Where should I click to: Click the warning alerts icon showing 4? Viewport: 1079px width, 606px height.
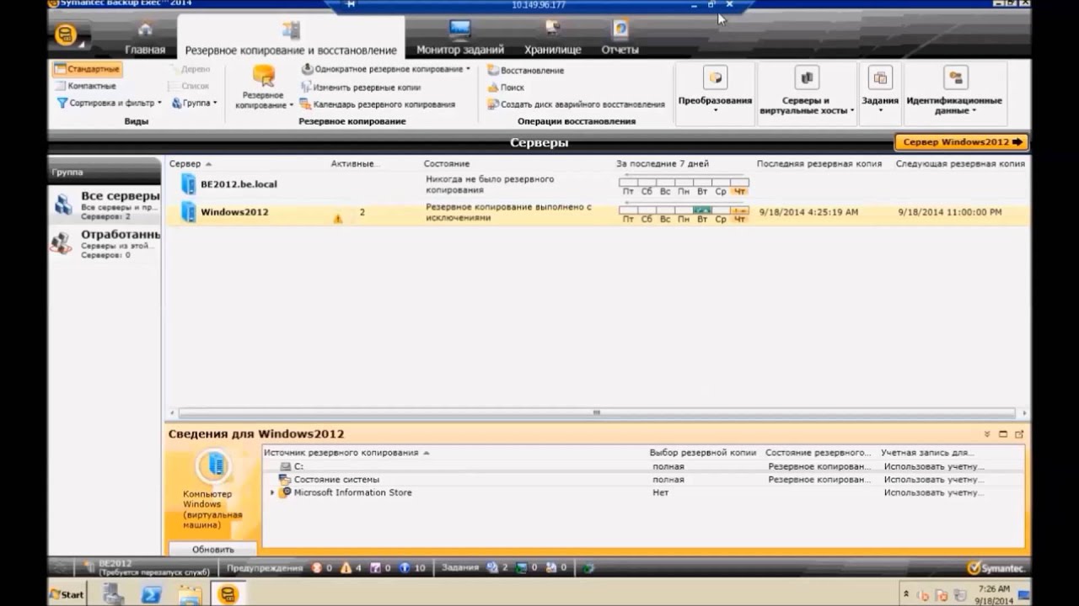click(x=346, y=567)
